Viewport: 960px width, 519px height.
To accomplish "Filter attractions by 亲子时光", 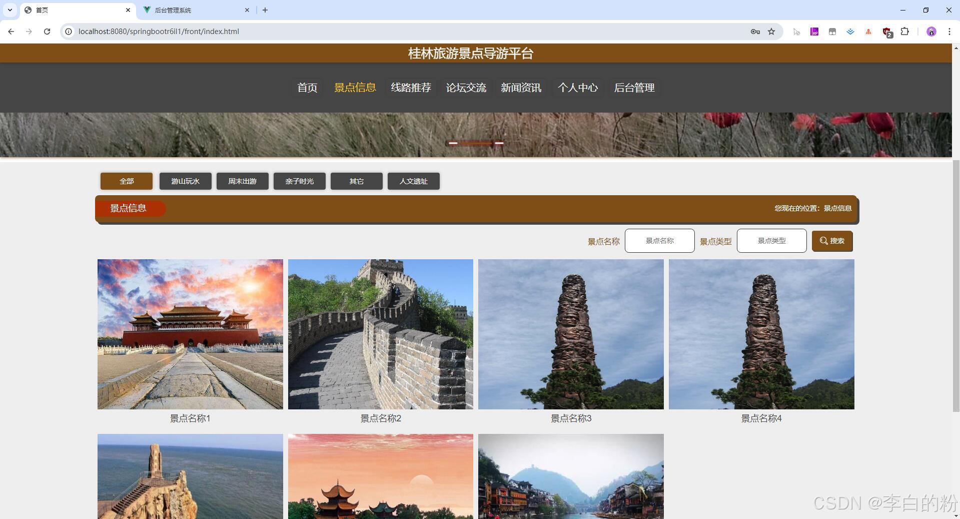I will pyautogui.click(x=300, y=181).
